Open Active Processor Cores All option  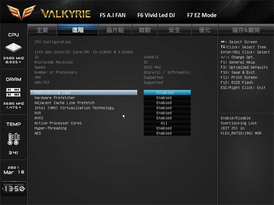(x=167, y=123)
